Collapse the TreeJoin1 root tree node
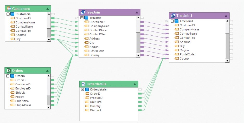 pyautogui.click(x=172, y=21)
